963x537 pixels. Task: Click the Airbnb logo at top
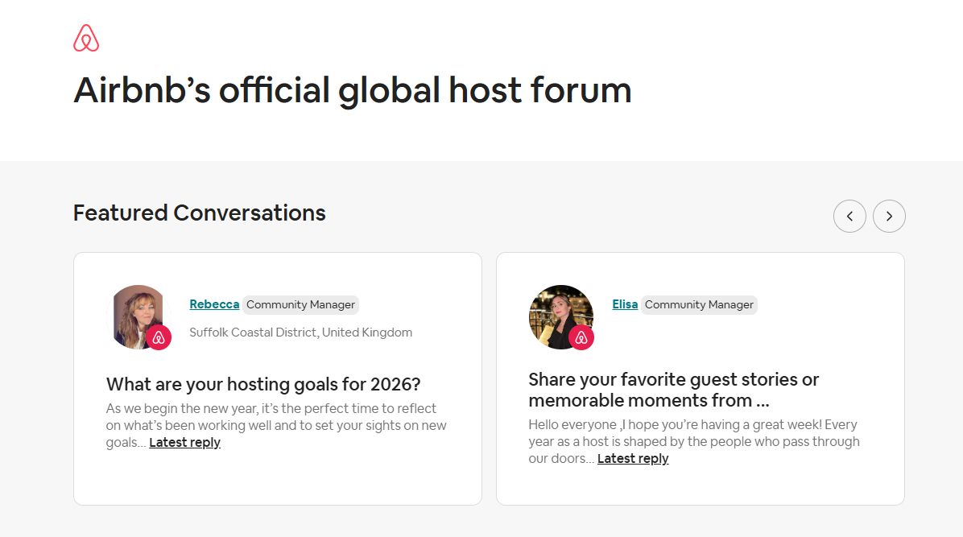(86, 39)
